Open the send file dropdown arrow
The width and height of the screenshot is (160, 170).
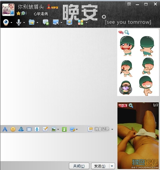point(38,22)
